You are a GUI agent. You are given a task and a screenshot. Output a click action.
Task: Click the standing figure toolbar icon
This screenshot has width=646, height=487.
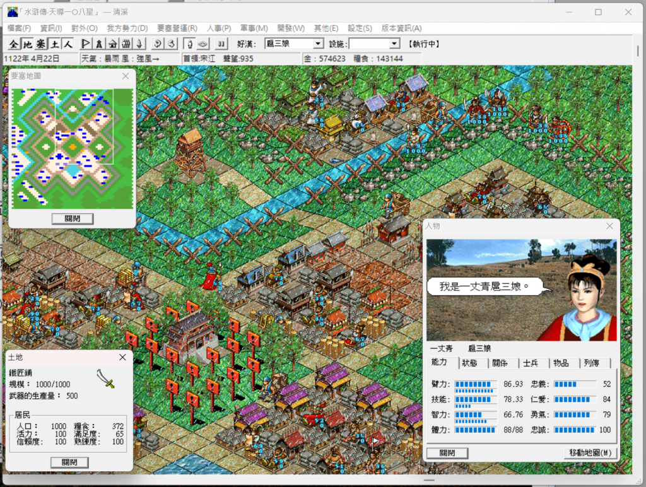99,44
